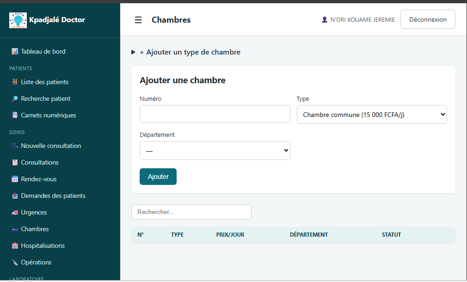Open the Département dropdown
Image resolution: width=467 pixels, height=282 pixels.
215,150
